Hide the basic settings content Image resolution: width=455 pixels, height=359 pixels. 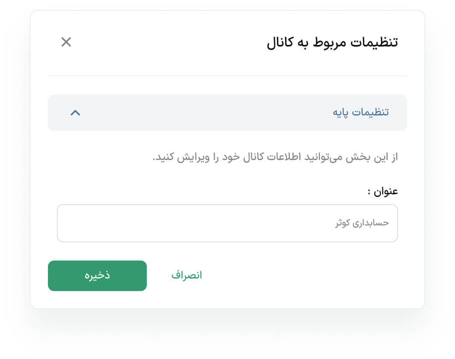[x=75, y=113]
